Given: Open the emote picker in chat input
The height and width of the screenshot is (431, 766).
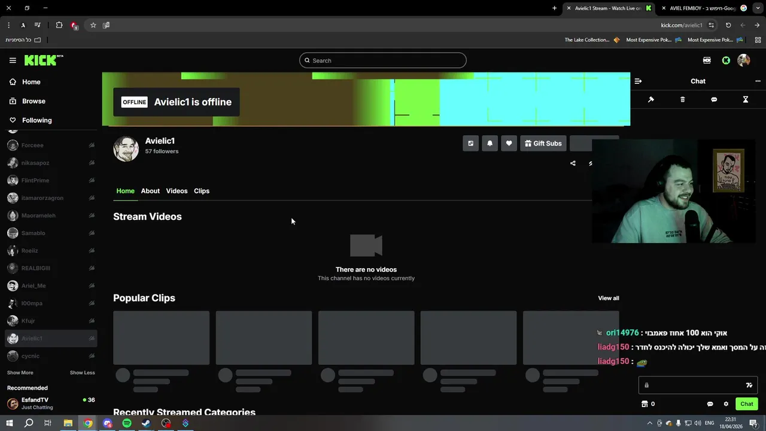Looking at the screenshot, I should (749, 386).
